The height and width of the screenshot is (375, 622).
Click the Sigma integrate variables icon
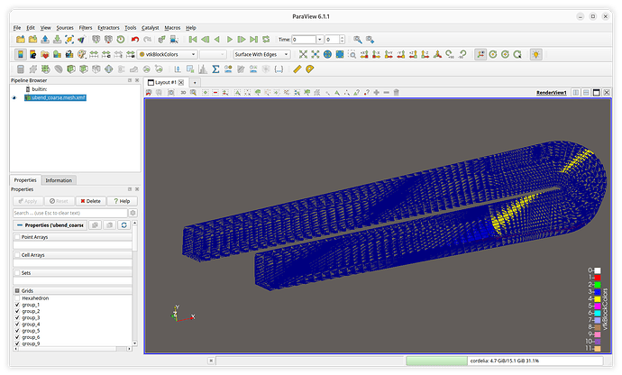[x=215, y=69]
